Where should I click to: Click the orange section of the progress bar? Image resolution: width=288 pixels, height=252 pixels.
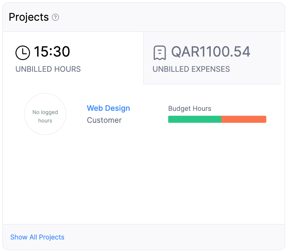point(244,119)
